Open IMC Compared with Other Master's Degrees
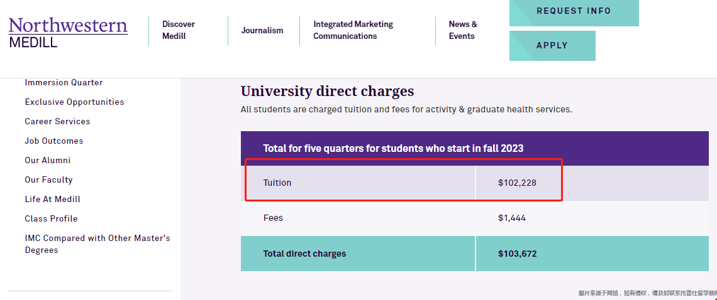 tap(97, 244)
